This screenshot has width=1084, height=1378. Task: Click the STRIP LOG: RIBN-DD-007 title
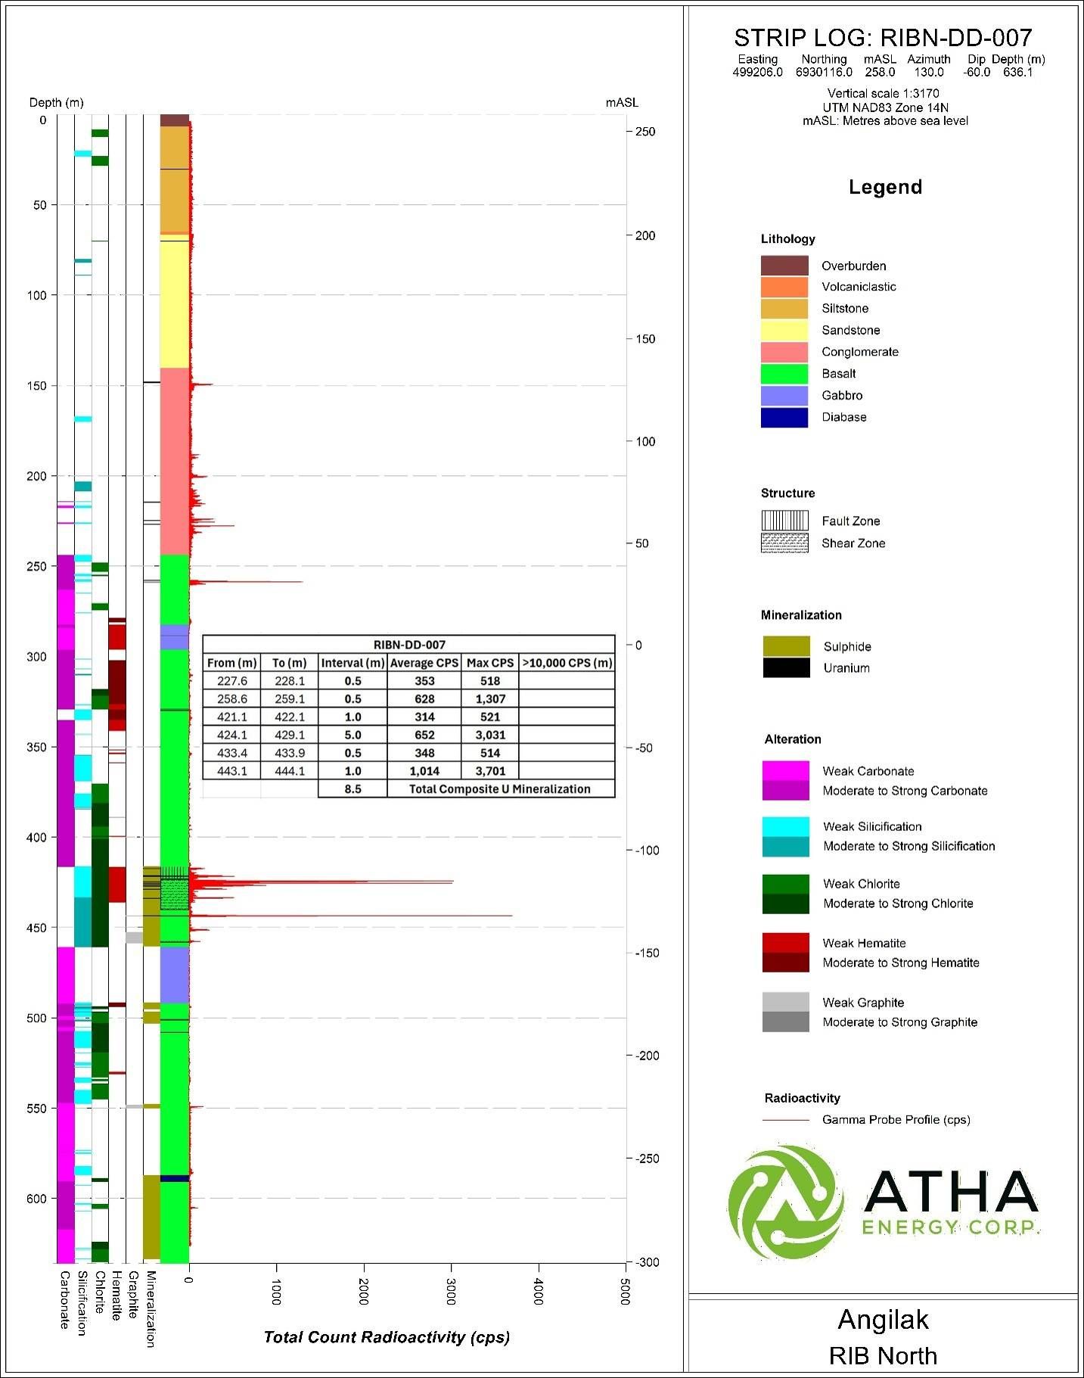[883, 38]
